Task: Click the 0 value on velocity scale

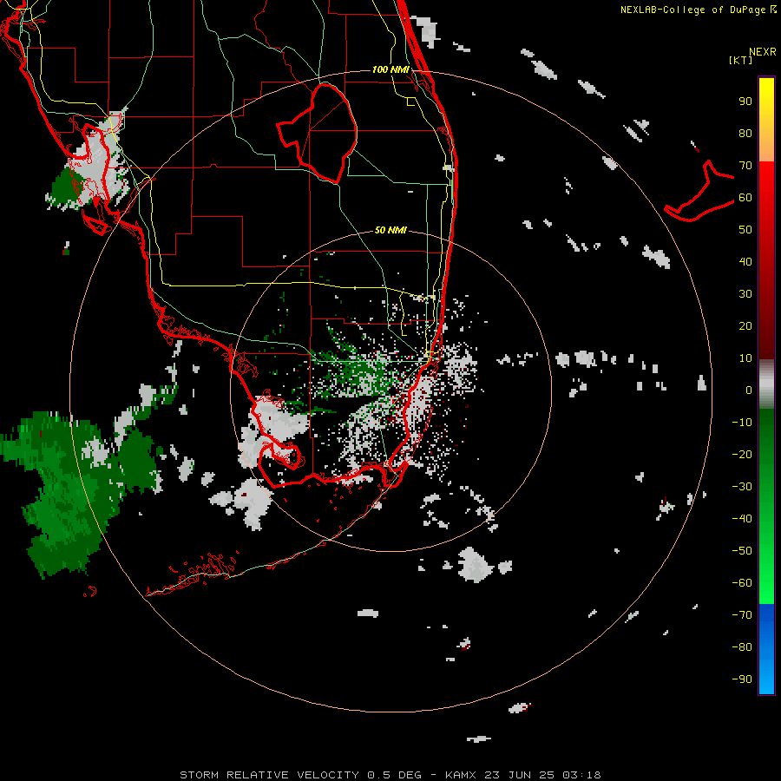Action: (749, 390)
